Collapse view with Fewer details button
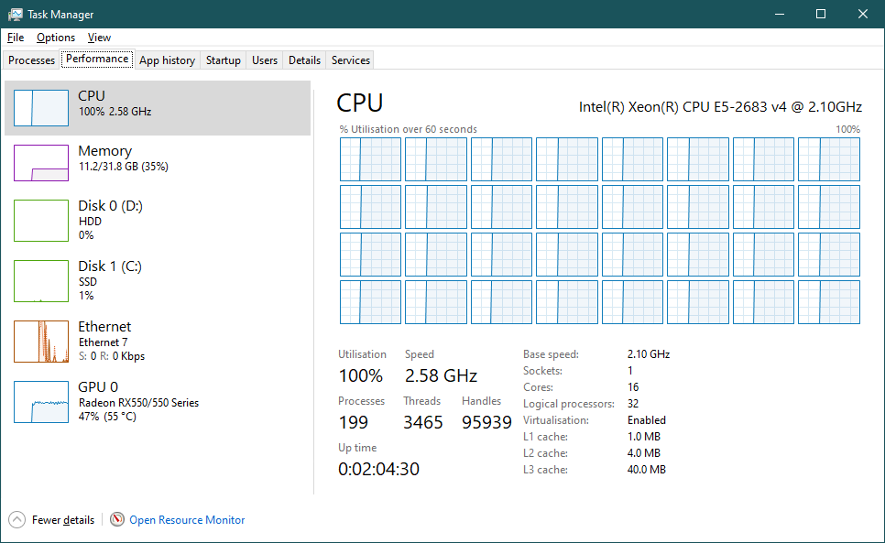 [x=62, y=520]
